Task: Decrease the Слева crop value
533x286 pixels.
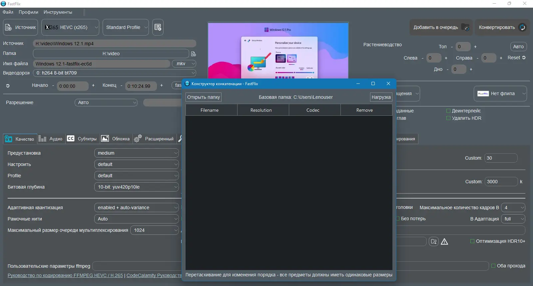Action: pyautogui.click(x=422, y=58)
